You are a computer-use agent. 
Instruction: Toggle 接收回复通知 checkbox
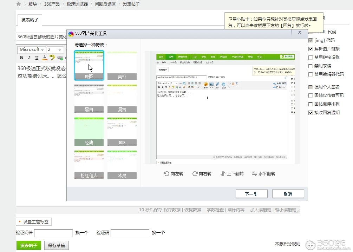[310, 113]
